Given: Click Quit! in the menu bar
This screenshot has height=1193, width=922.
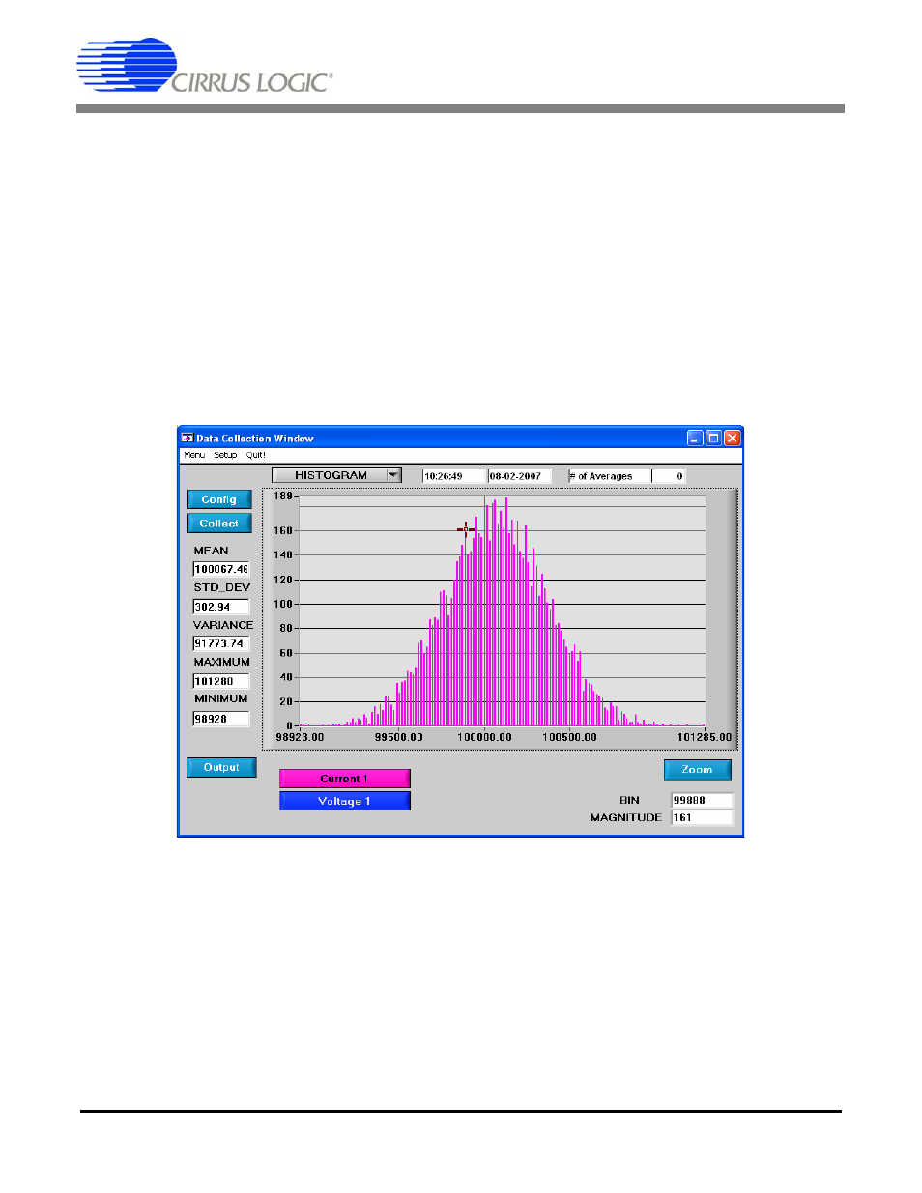Looking at the screenshot, I should tap(255, 455).
